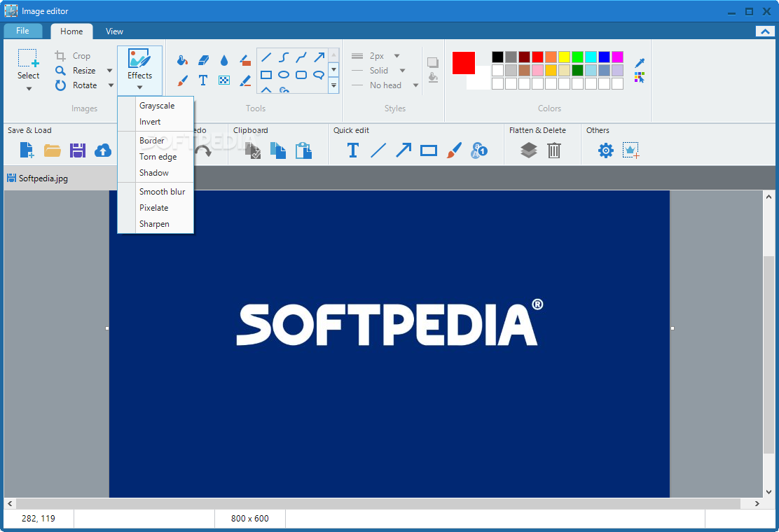This screenshot has height=532, width=779.
Task: Open the edit colors palette icon
Action: point(640,78)
